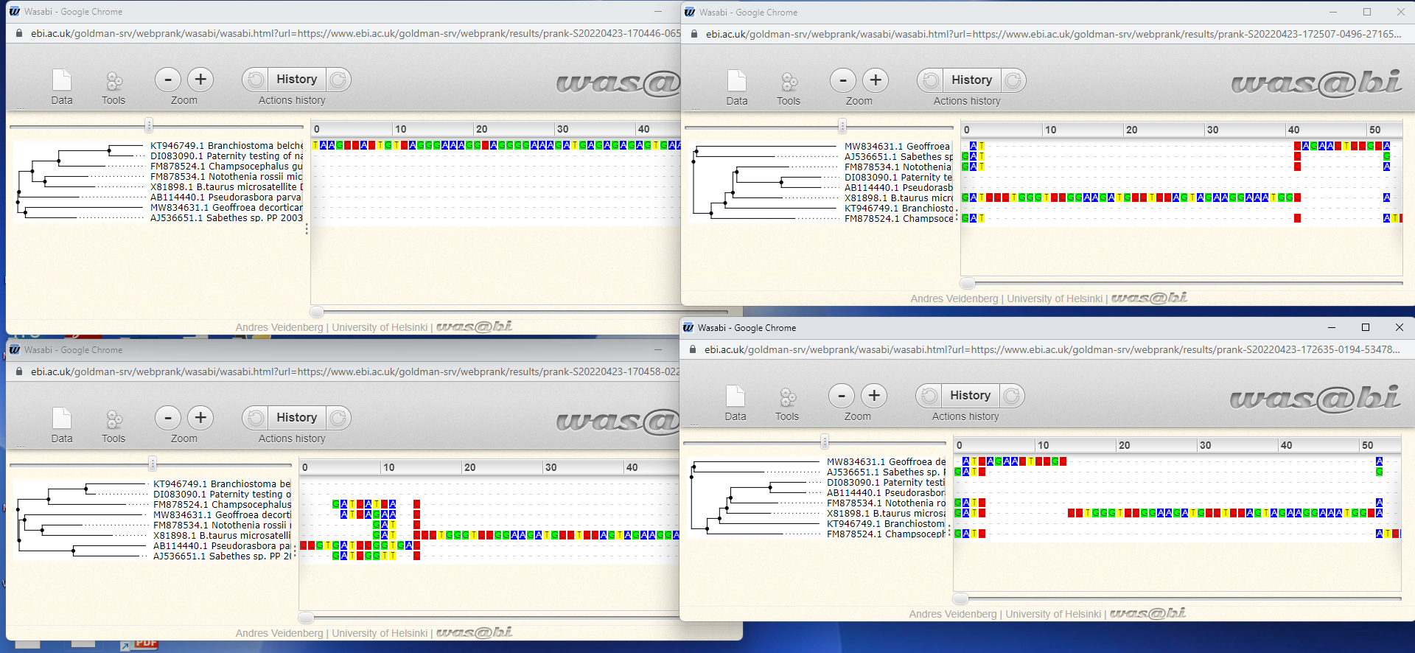Open History list in the 170458 window
Image resolution: width=1415 pixels, height=653 pixels.
pyautogui.click(x=296, y=418)
